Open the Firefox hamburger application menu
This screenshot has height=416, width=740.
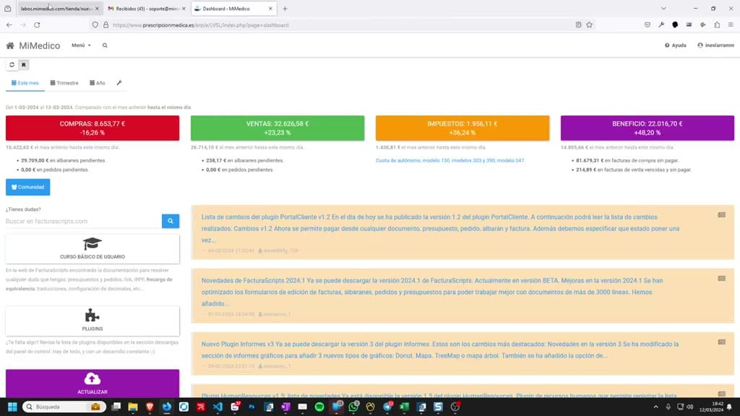pyautogui.click(x=731, y=25)
